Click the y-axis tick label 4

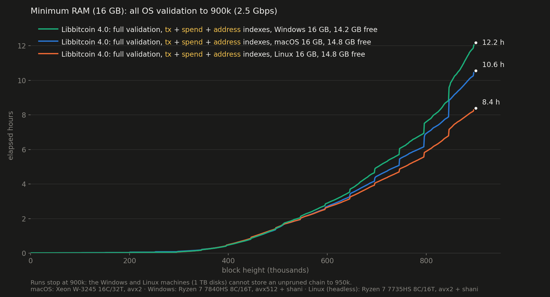point(24,184)
